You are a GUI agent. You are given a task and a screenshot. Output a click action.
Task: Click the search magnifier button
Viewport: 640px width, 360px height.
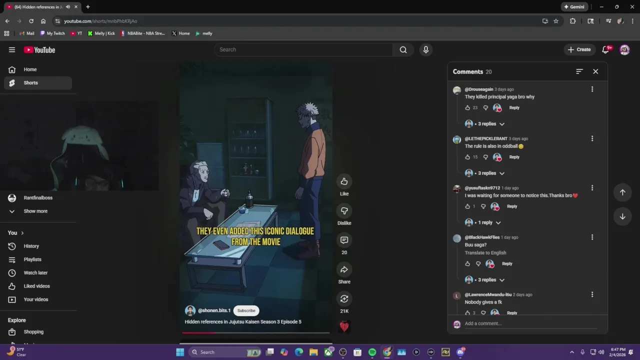403,49
